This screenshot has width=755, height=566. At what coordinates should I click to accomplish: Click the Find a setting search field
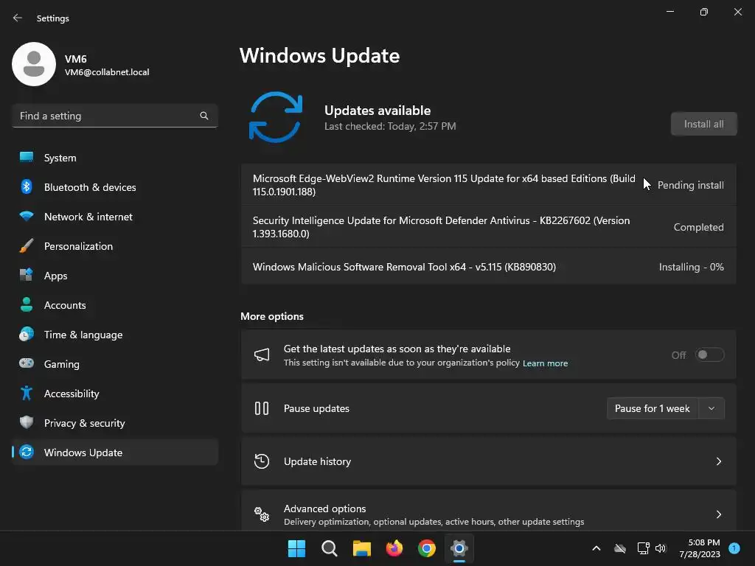click(114, 116)
